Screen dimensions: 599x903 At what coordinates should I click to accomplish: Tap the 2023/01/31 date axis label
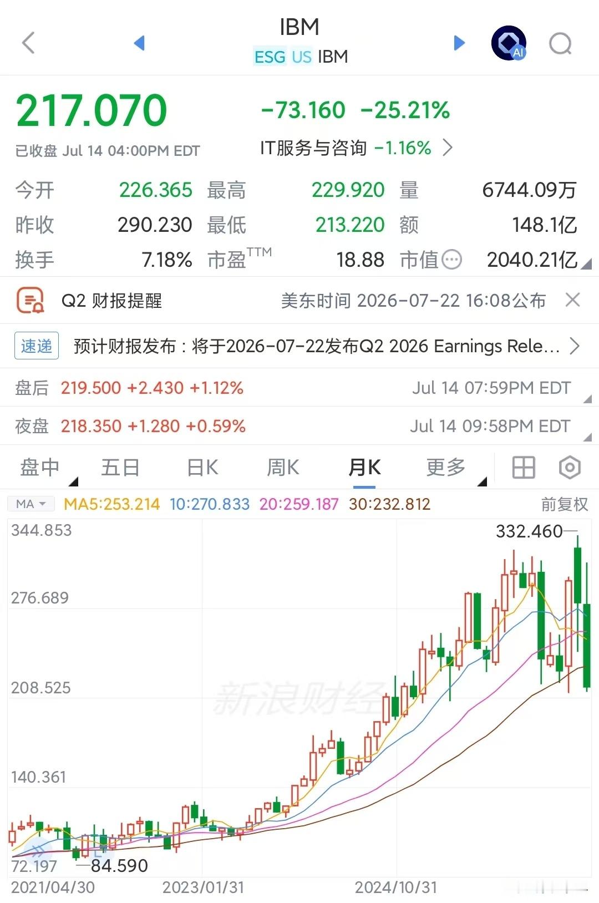[203, 887]
